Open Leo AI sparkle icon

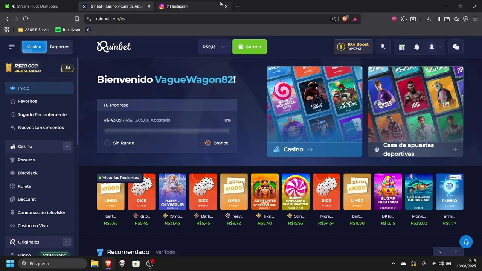pyautogui.click(x=456, y=19)
